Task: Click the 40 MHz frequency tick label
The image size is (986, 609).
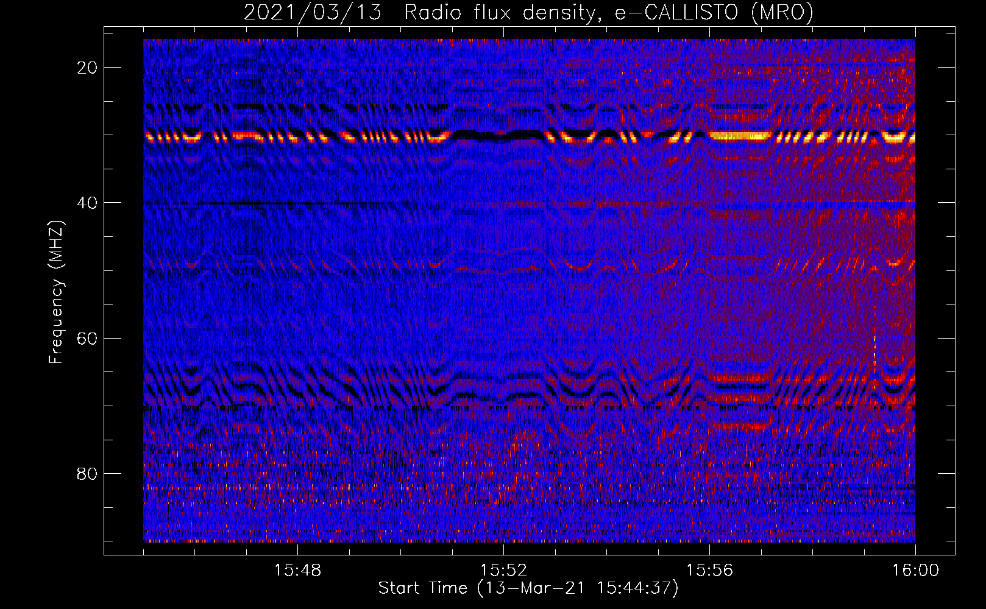Action: click(x=88, y=203)
